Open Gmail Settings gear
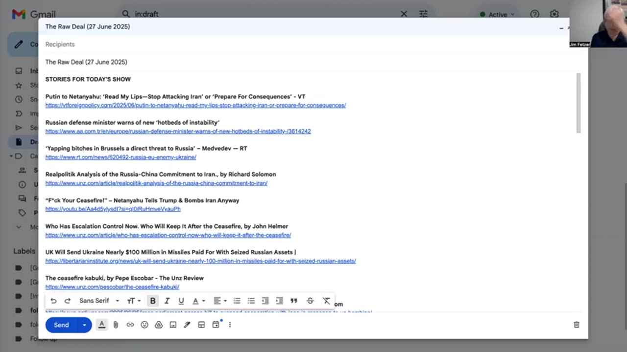 pos(554,14)
